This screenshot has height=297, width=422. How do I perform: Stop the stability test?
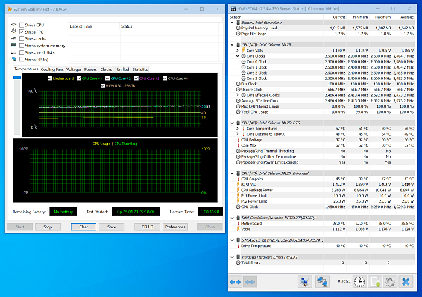coord(48,227)
